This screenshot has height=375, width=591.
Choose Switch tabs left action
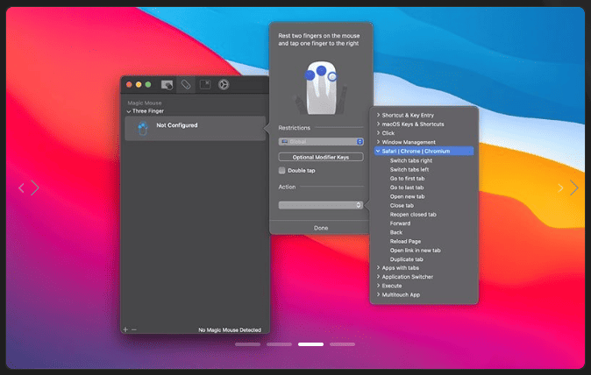409,169
